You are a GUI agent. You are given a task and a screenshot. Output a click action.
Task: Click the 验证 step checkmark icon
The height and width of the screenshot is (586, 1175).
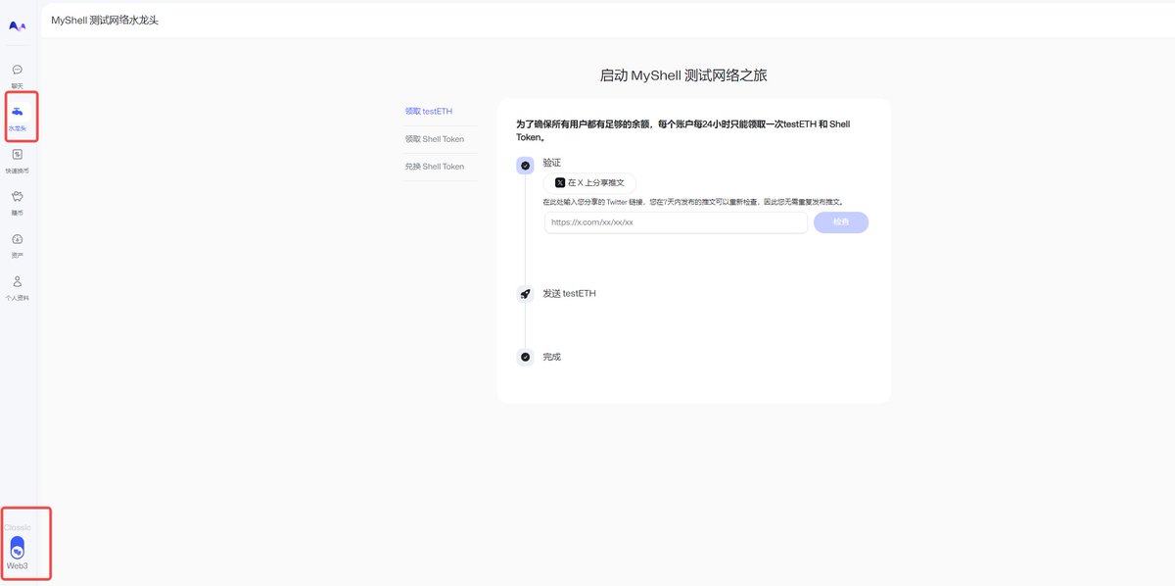(526, 167)
